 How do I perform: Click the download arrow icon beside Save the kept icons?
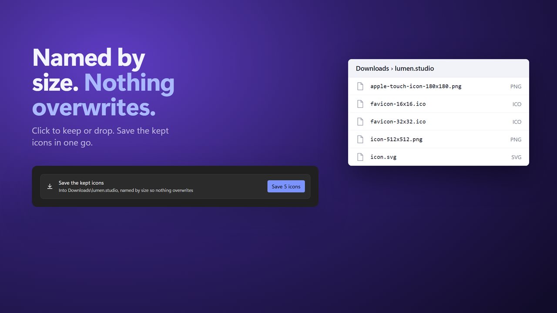point(50,186)
